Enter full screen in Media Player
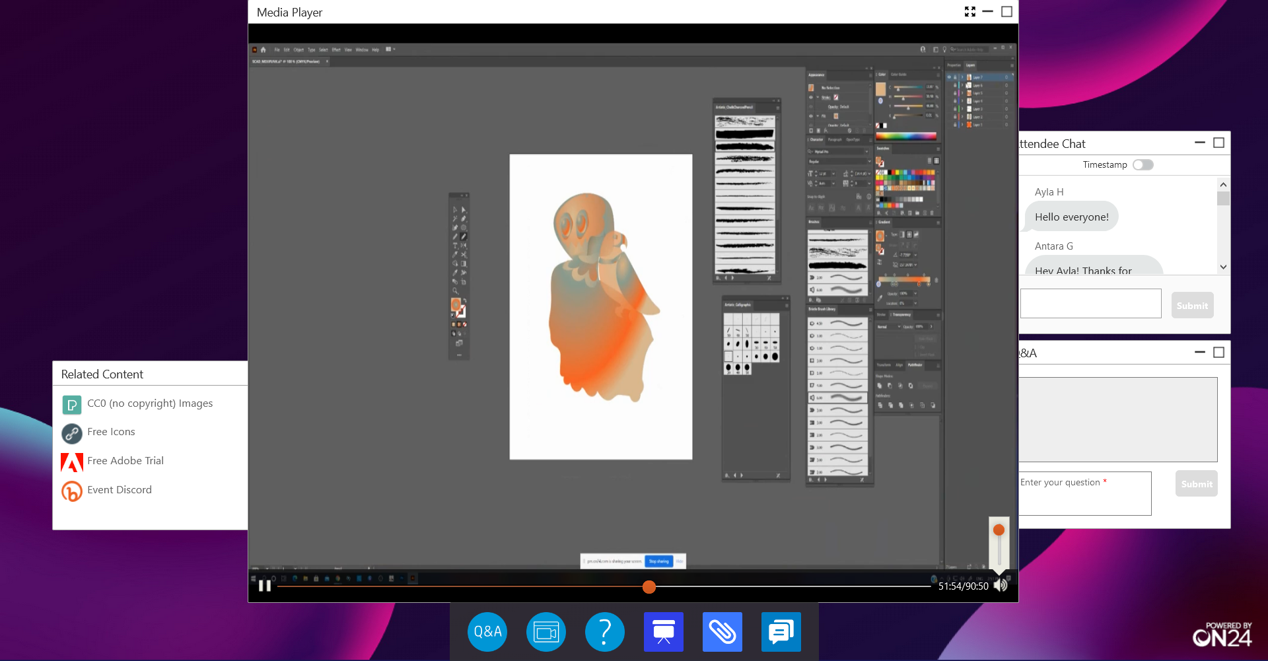Image resolution: width=1268 pixels, height=661 pixels. point(969,12)
